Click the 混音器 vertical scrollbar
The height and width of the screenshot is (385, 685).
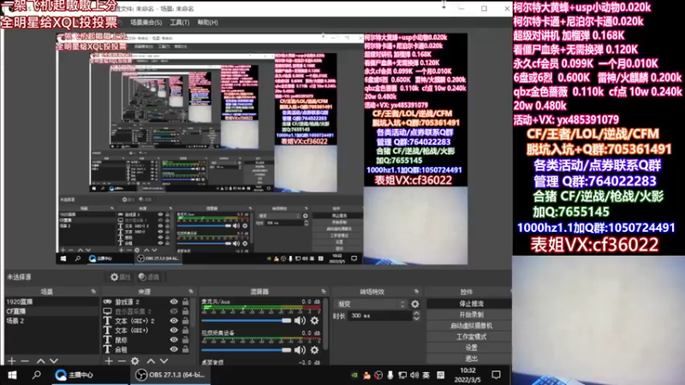click(x=327, y=325)
